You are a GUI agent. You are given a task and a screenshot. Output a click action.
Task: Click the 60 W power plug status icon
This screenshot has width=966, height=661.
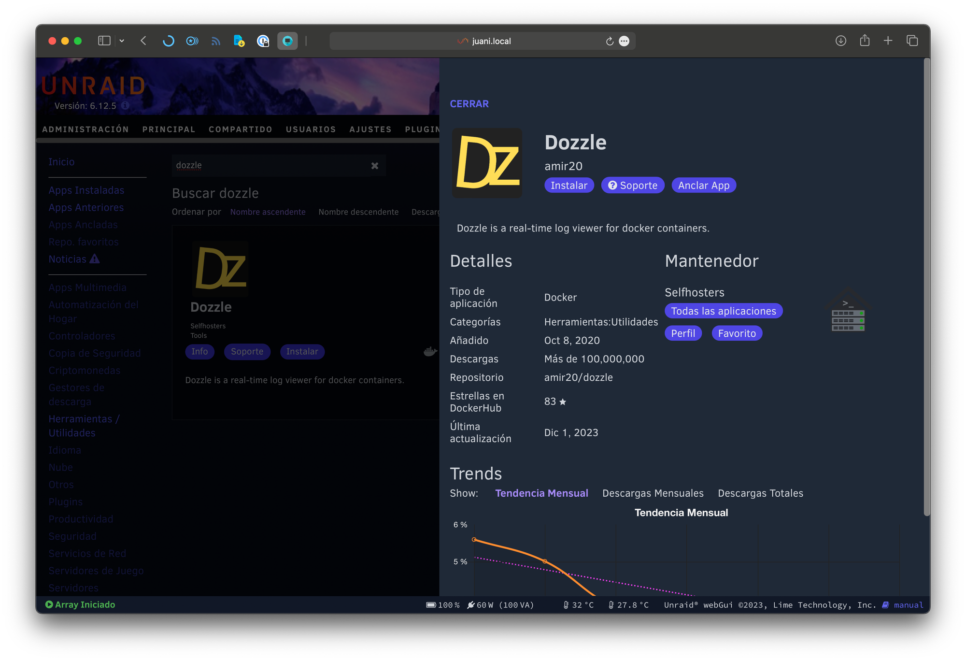coord(470,605)
